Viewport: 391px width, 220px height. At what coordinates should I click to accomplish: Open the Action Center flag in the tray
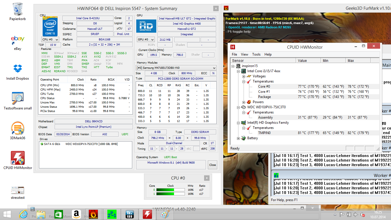tap(342, 214)
